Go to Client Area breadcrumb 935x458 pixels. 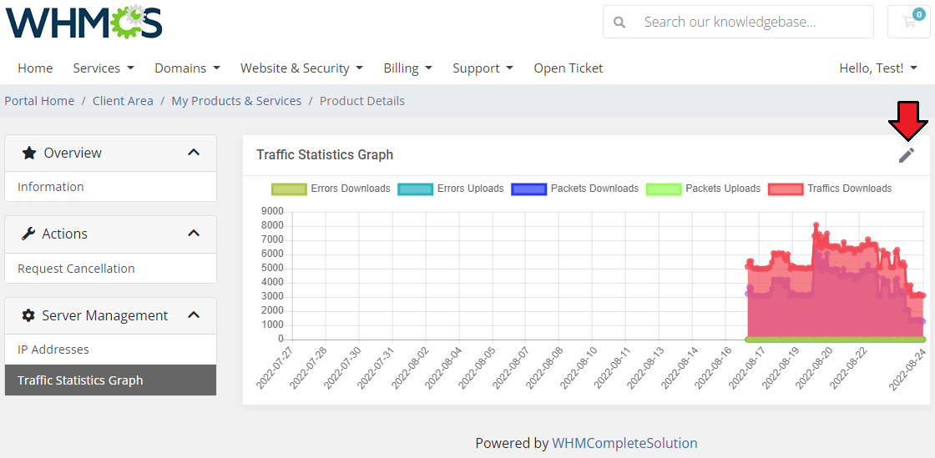point(123,101)
